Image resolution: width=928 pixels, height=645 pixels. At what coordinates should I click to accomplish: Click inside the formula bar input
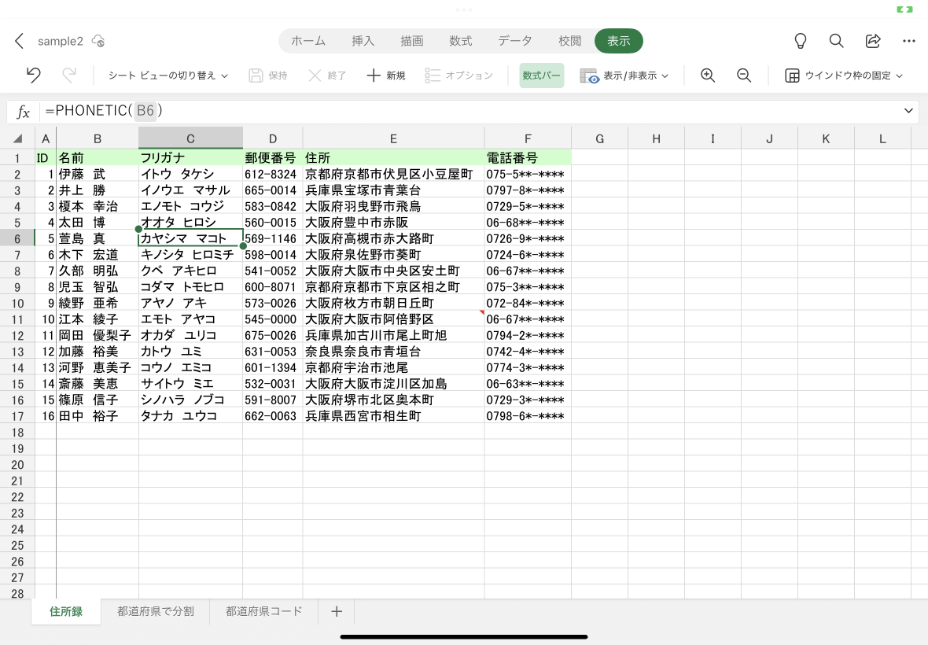click(468, 111)
